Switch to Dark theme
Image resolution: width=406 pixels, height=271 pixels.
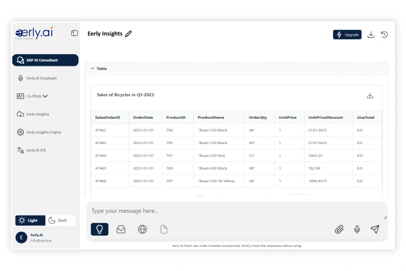[60, 220]
